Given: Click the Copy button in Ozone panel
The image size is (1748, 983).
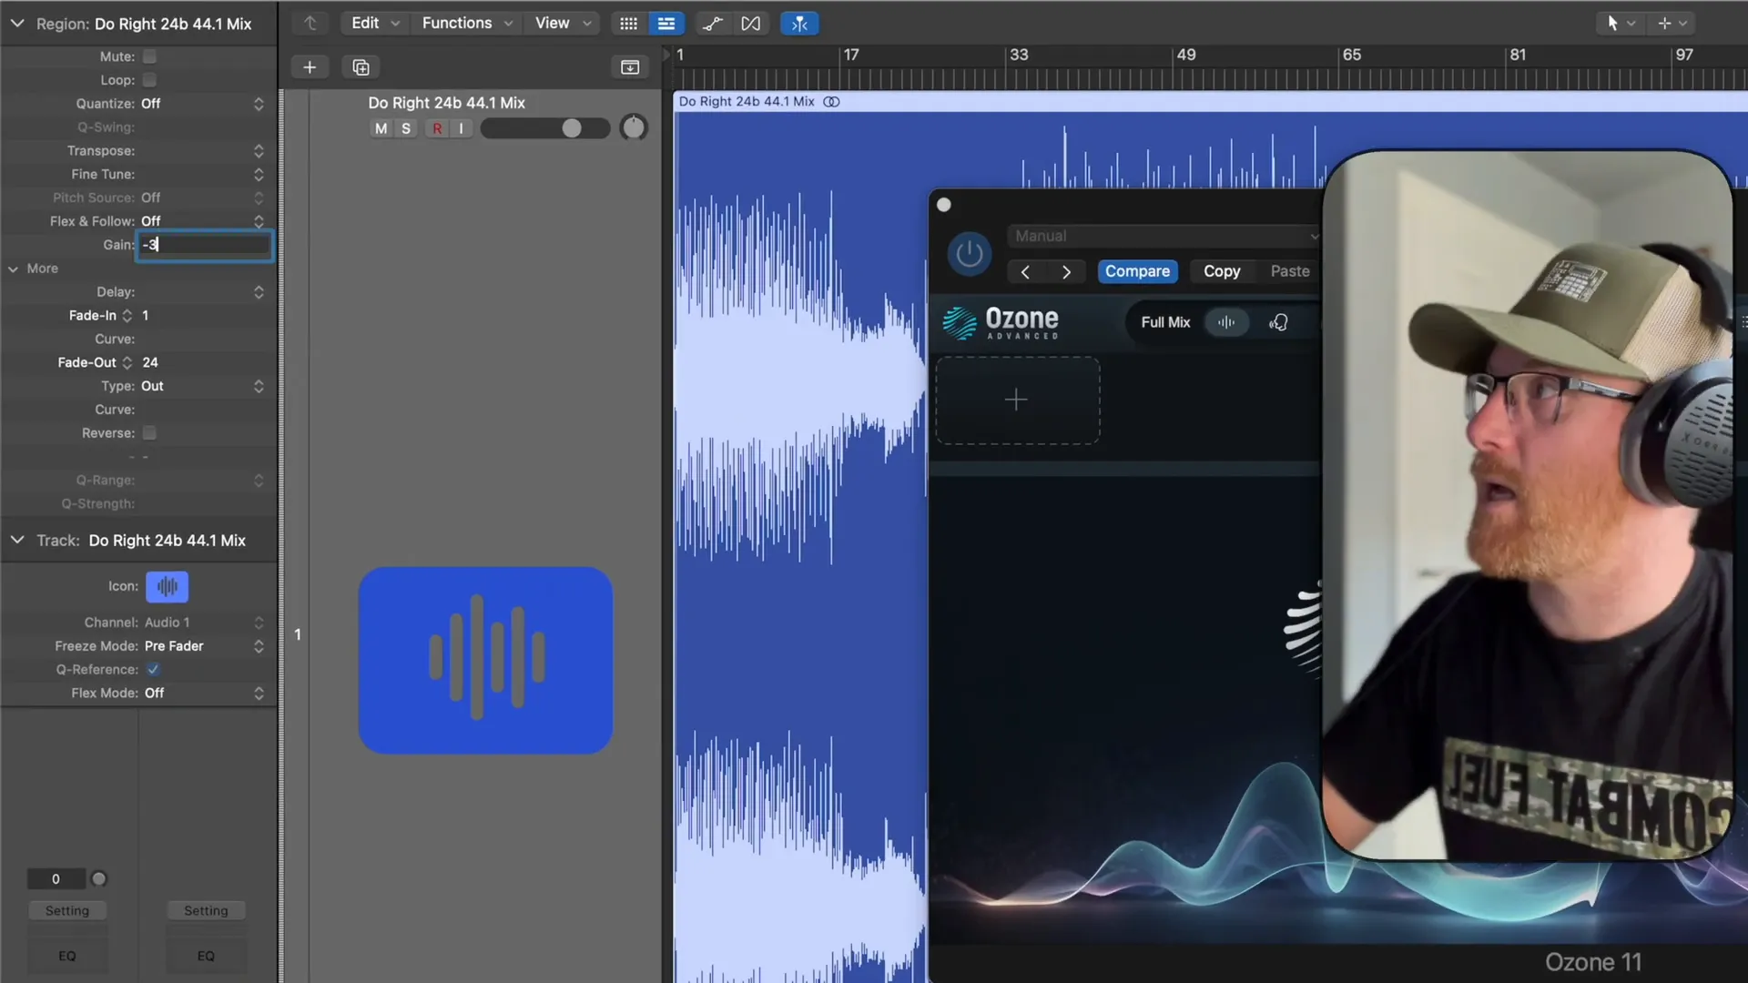Looking at the screenshot, I should [1221, 270].
